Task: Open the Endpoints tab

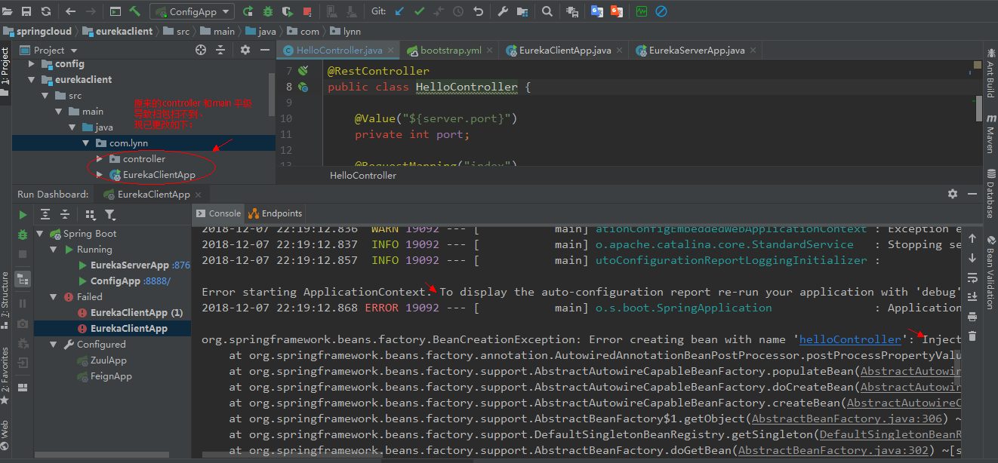Action: point(276,213)
